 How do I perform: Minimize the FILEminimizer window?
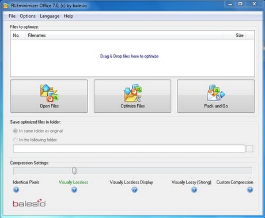pos(230,4)
